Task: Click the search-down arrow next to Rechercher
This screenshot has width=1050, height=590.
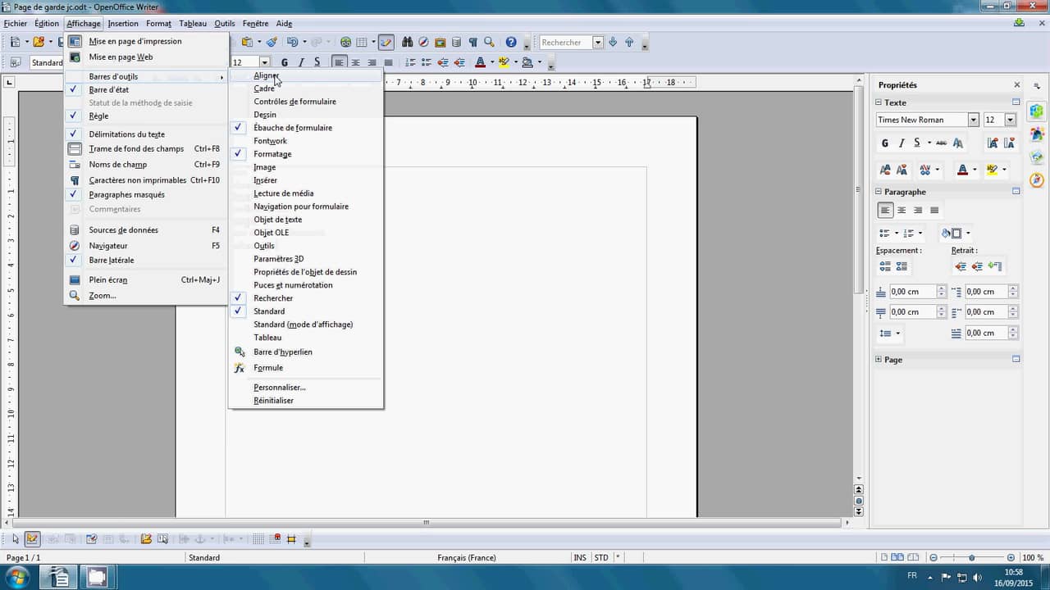Action: [613, 42]
